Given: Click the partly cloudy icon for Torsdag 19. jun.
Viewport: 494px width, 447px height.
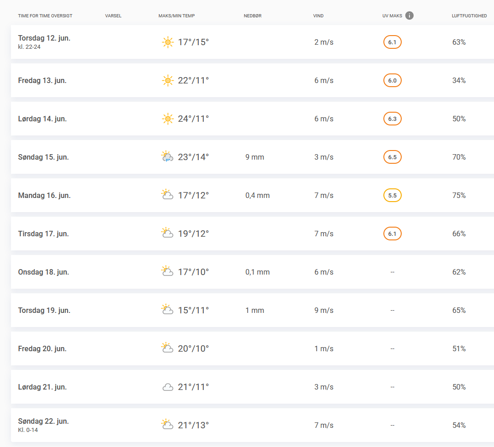Looking at the screenshot, I should [x=167, y=310].
